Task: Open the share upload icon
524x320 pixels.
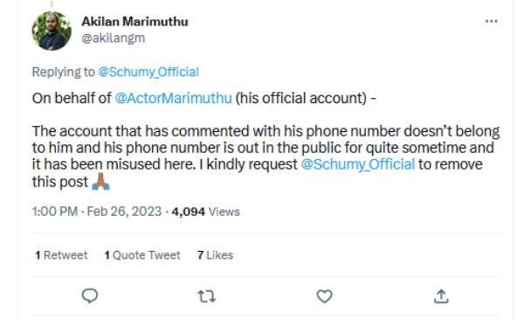Action: (x=441, y=296)
